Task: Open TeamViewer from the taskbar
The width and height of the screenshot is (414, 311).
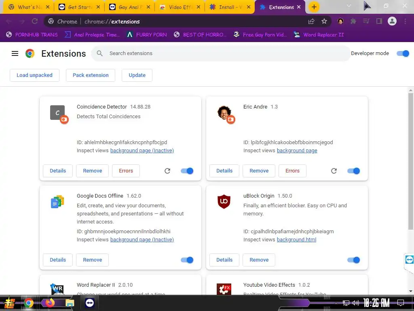Action: click(x=90, y=303)
